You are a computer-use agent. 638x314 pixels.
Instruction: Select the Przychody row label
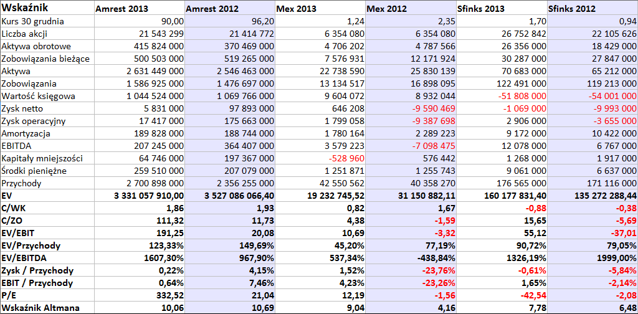coord(47,183)
